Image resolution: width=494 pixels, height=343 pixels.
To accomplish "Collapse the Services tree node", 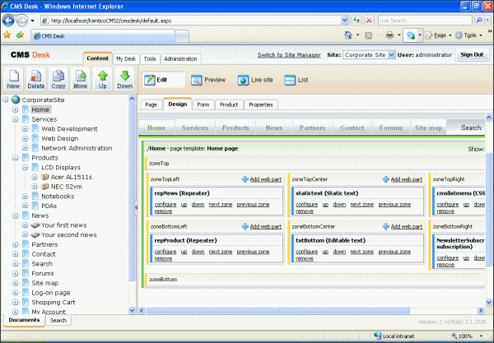I will click(x=15, y=119).
